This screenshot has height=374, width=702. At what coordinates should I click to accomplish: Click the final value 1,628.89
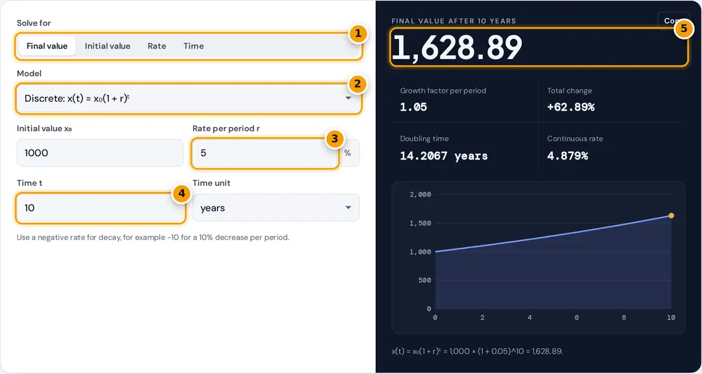(x=457, y=47)
